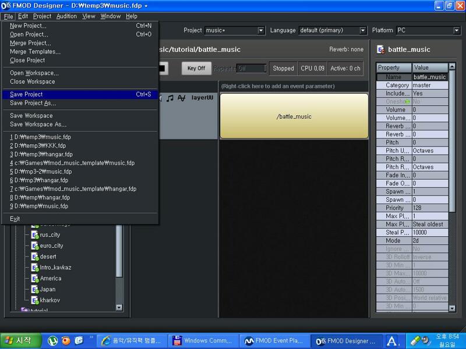Select Open Workspace... menu entry
Viewport: 466px width, 349px height.
pos(80,73)
